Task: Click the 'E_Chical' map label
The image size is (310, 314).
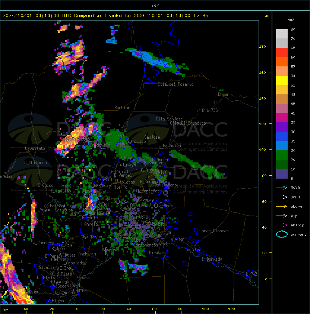Action: (x=120, y=172)
